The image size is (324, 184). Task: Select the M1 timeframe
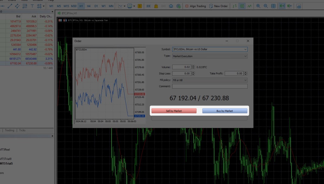tap(51, 6)
